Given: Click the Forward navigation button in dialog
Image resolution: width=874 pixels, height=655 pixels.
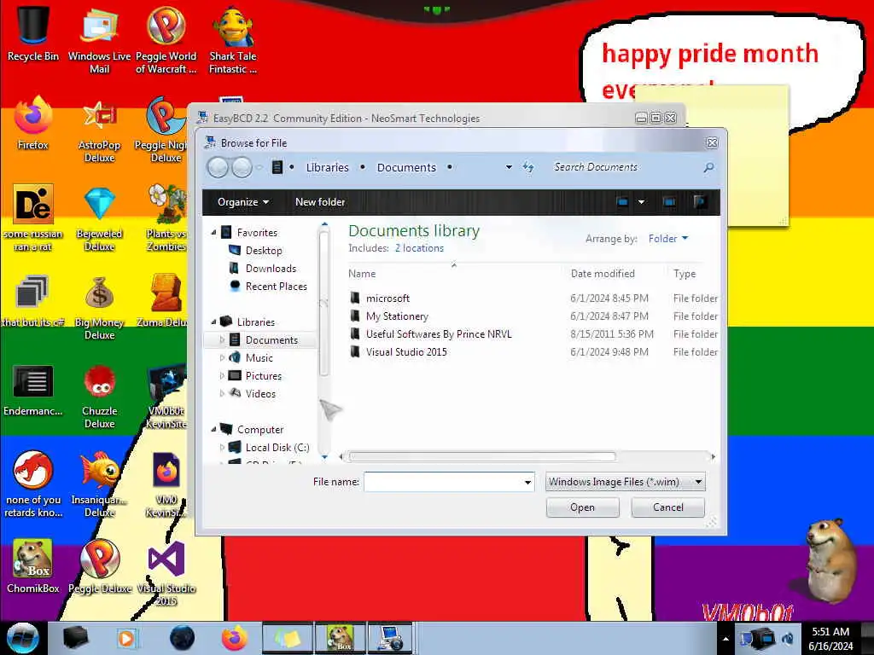Looking at the screenshot, I should coord(242,167).
